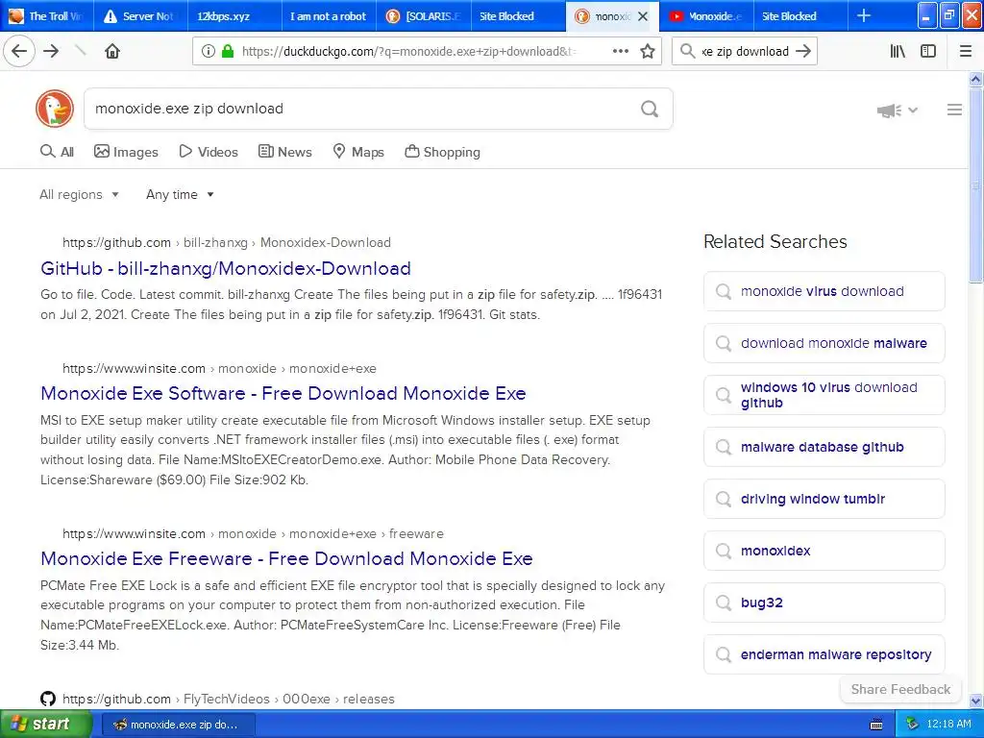
Task: Submit toolbar search with the arrow button
Action: pyautogui.click(x=803, y=52)
